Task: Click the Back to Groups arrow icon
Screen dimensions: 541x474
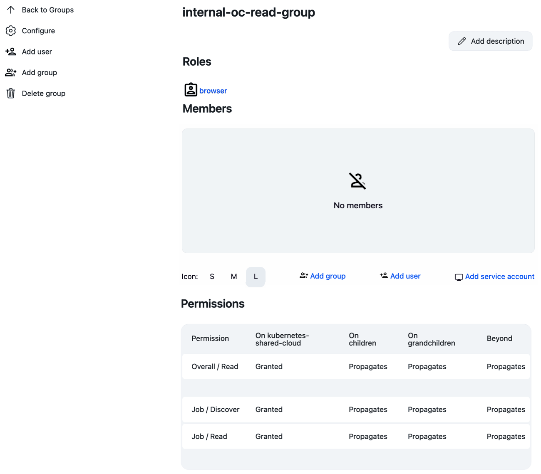Action: (11, 10)
